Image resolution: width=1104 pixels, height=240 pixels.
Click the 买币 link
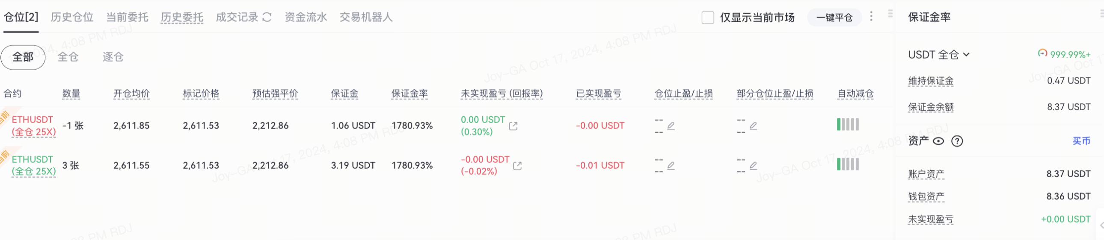1081,141
